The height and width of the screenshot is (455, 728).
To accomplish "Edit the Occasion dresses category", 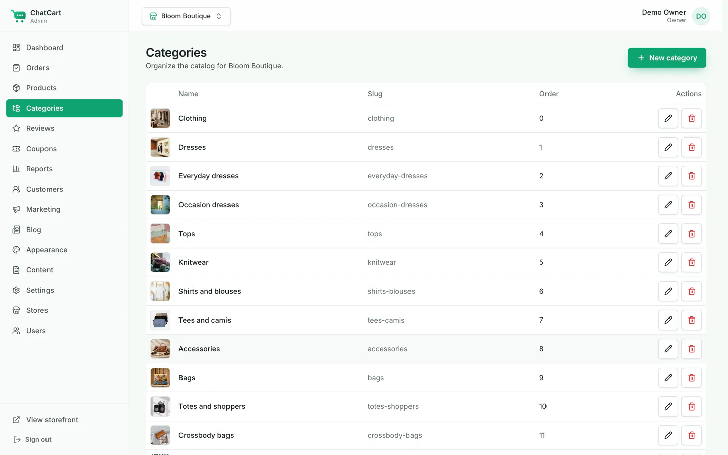I will click(x=668, y=205).
